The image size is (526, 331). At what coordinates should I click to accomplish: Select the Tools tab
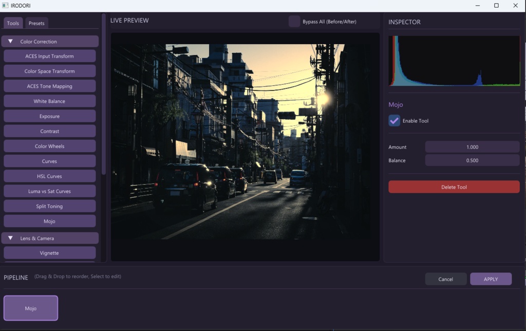tap(13, 23)
